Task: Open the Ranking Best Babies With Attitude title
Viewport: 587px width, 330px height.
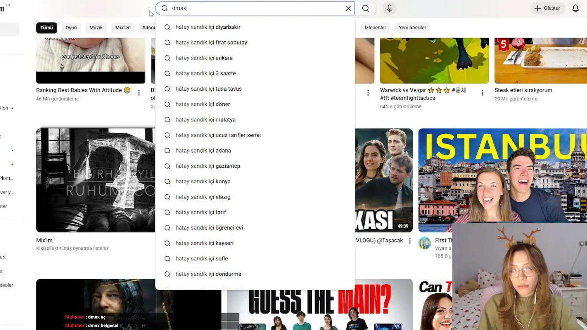Action: point(83,90)
